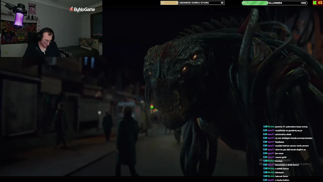Image resolution: width=323 pixels, height=182 pixels.
Task: Click the yellow 45 viewer count
Action: tap(320, 3)
